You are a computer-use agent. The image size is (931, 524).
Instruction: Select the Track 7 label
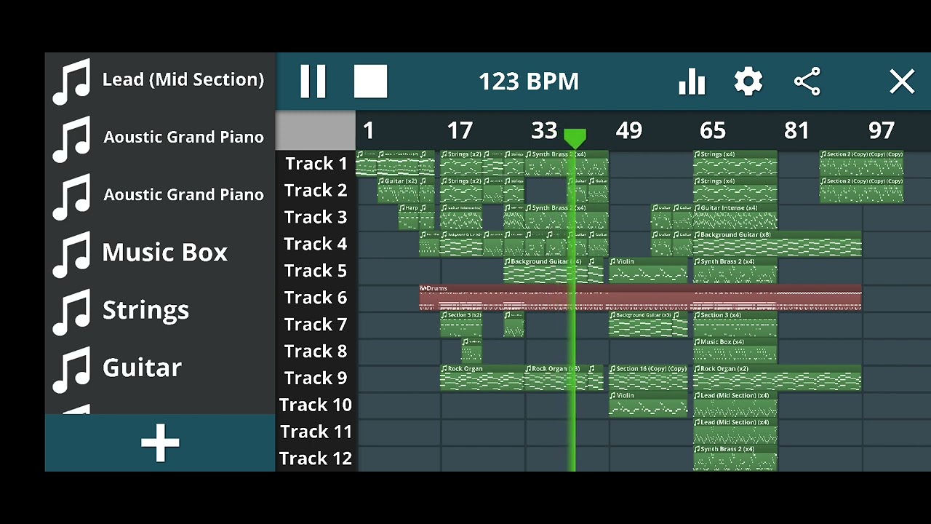316,325
